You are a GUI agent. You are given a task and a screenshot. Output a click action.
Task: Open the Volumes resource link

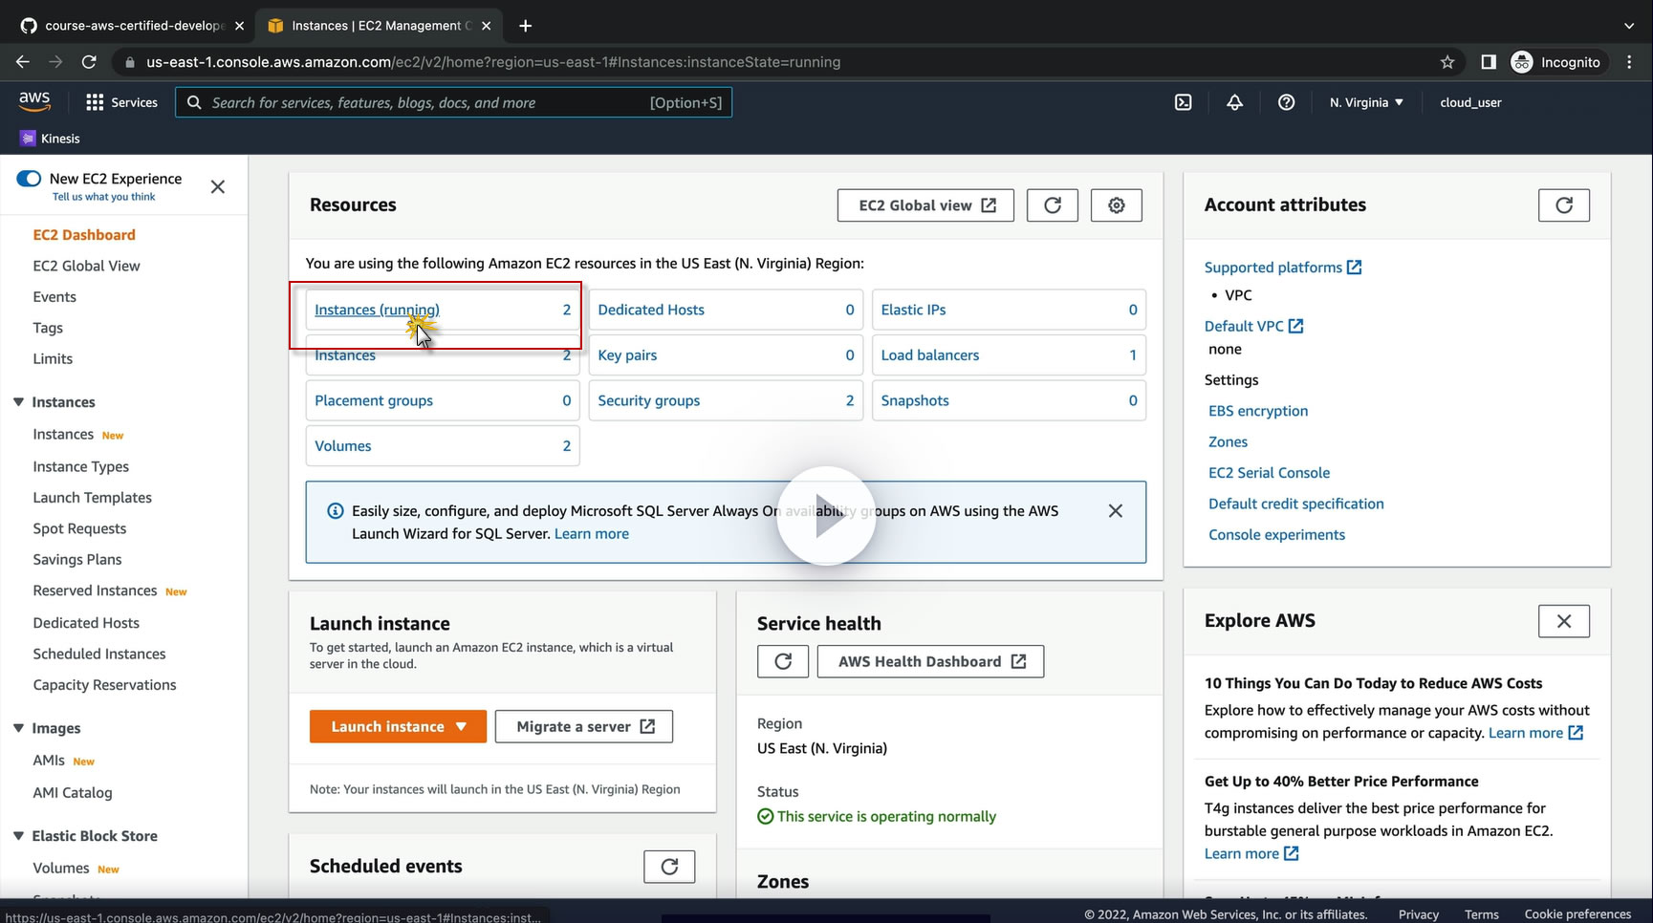(x=342, y=446)
